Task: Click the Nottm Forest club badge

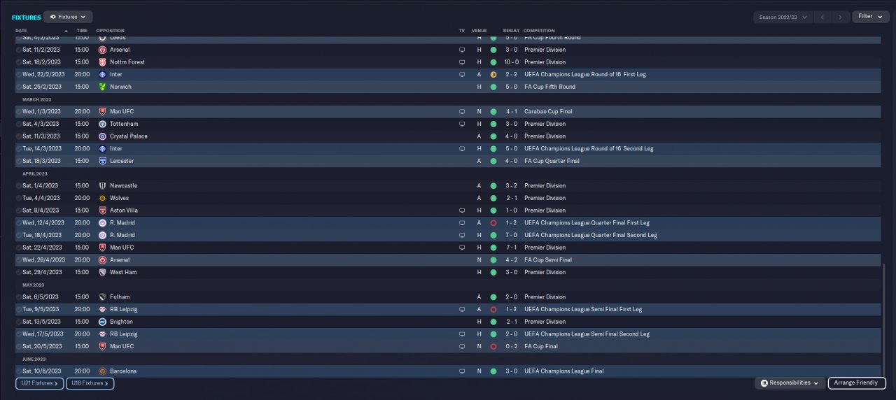Action: 102,62
